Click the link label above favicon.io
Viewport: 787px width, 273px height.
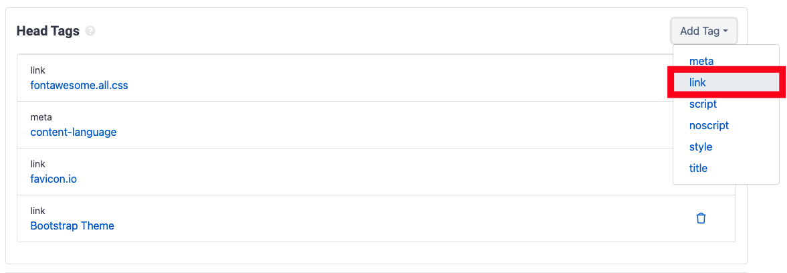tap(37, 164)
